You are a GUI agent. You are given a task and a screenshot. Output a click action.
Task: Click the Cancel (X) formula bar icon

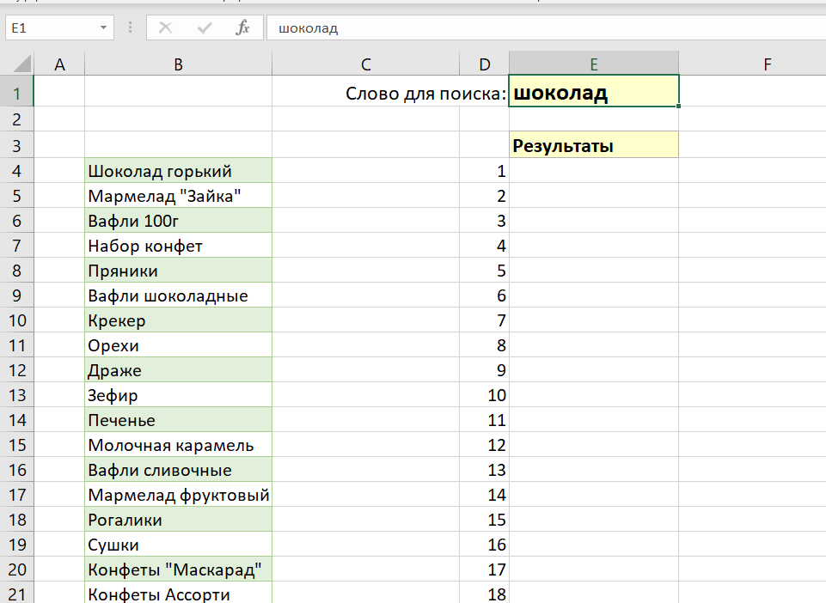[166, 28]
